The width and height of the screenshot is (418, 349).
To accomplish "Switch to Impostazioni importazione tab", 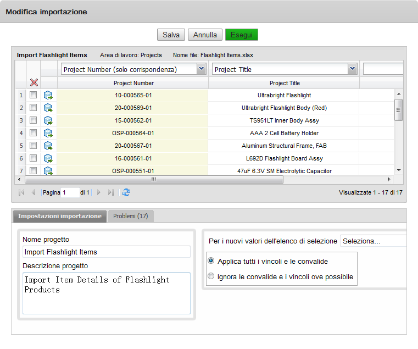I will point(60,216).
